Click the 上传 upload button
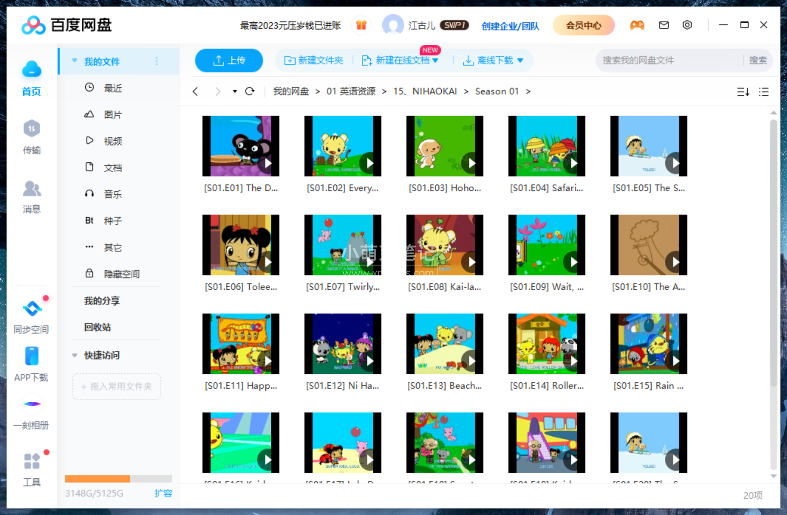This screenshot has width=787, height=515. coord(229,61)
